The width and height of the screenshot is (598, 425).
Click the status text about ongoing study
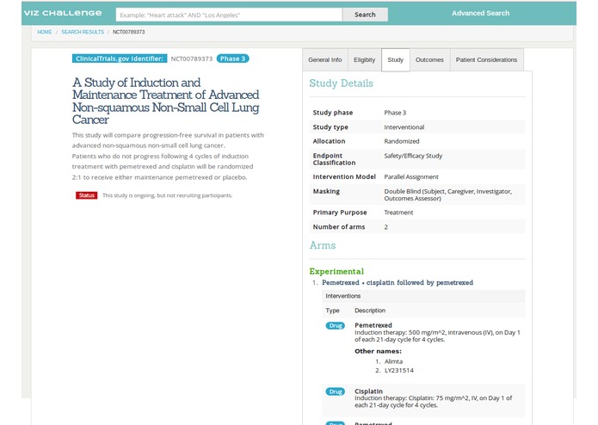(168, 195)
